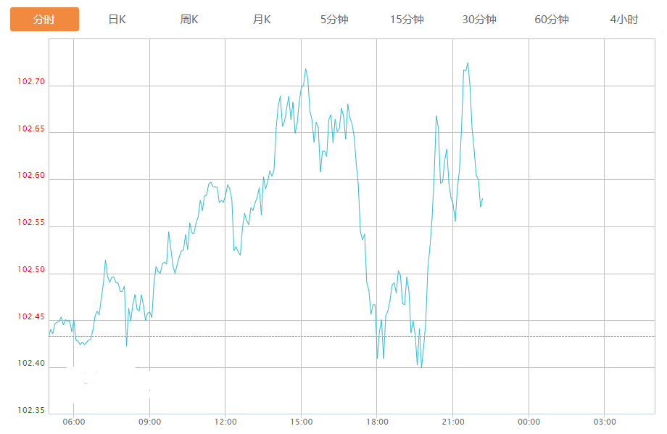667x434 pixels.
Task: Click the 06:00 time axis label
Action: coord(74,422)
